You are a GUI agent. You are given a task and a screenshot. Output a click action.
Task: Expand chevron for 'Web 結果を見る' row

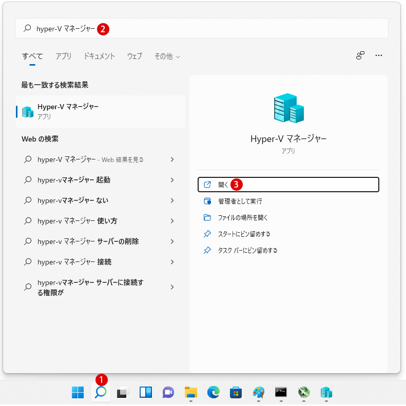click(x=172, y=159)
